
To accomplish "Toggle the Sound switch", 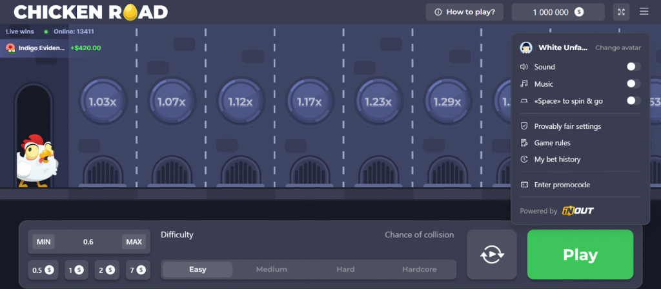I will tap(633, 67).
